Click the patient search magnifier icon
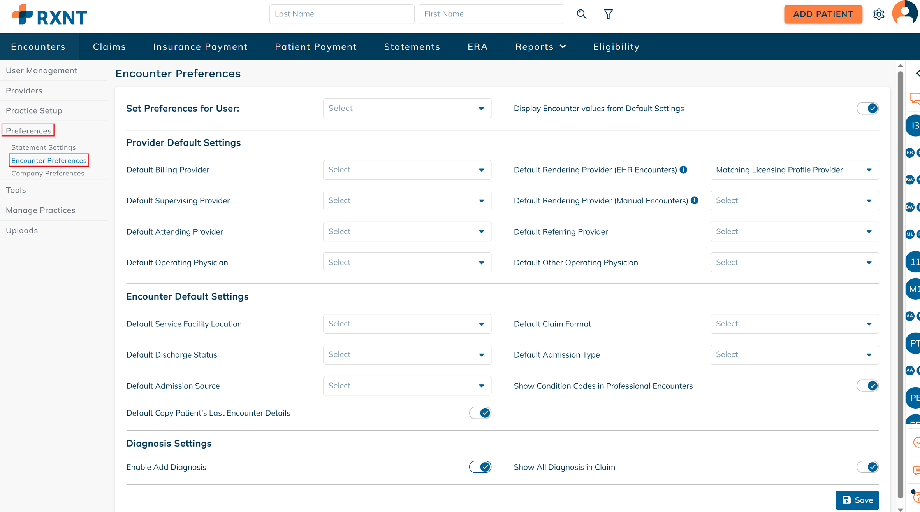The height and width of the screenshot is (512, 920). (581, 14)
